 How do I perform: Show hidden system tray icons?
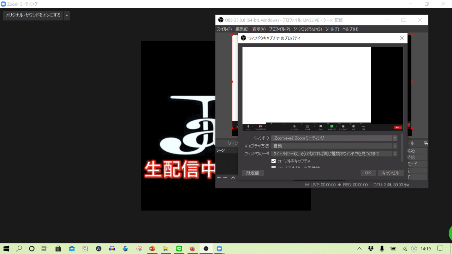359,249
